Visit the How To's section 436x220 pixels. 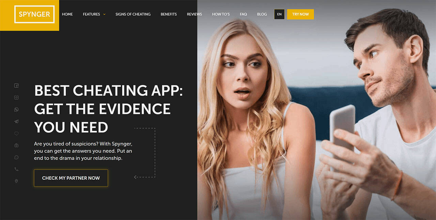coord(221,14)
